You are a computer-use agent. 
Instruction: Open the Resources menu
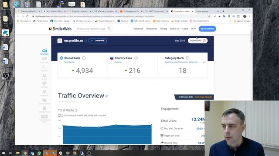click(151, 29)
